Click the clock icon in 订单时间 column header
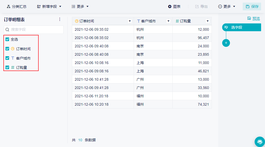The width and height of the screenshot is (265, 147). click(x=77, y=21)
